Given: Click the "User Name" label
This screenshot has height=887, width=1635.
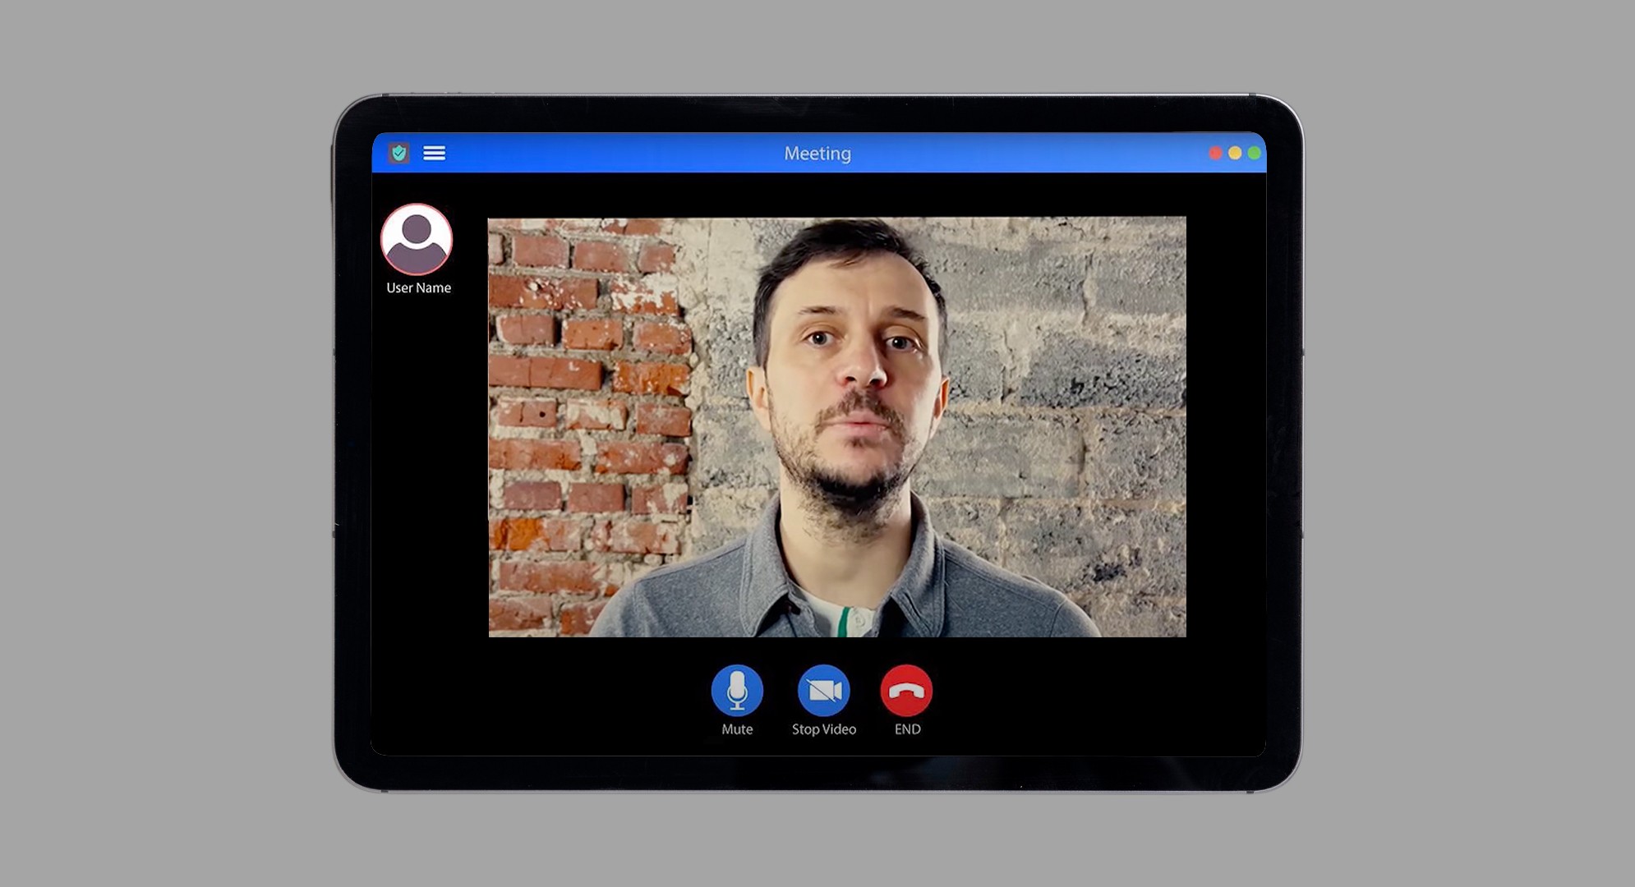Looking at the screenshot, I should 418,288.
